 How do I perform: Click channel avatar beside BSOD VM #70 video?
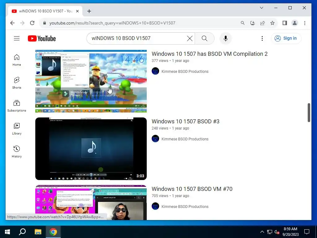pyautogui.click(x=155, y=206)
